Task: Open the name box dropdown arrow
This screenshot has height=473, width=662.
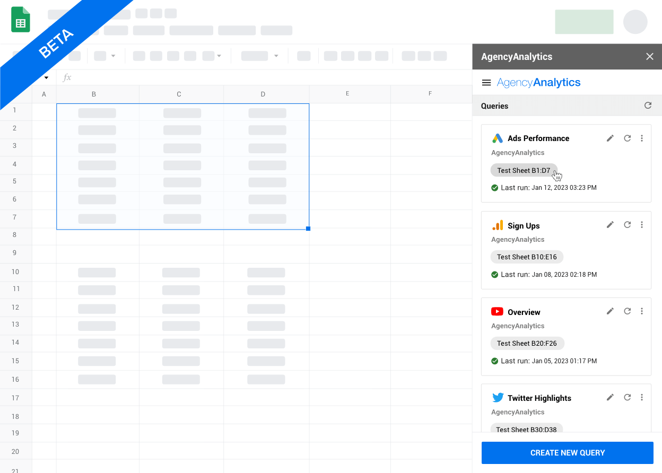Action: (x=46, y=78)
